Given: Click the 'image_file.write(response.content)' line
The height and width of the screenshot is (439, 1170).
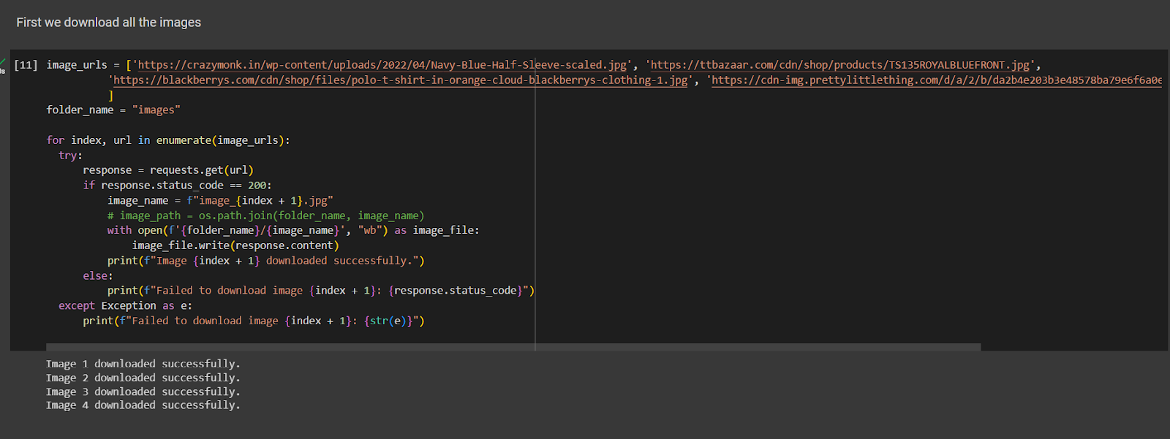Looking at the screenshot, I should [235, 245].
